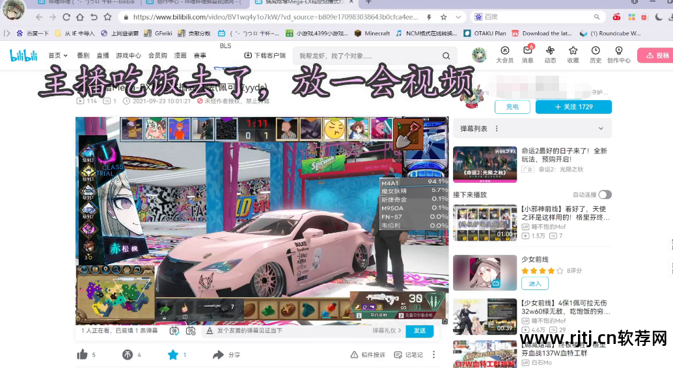Open the 消息 messages icon
The height and width of the screenshot is (368, 673).
point(527,55)
